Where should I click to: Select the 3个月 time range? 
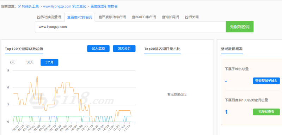(x=49, y=62)
